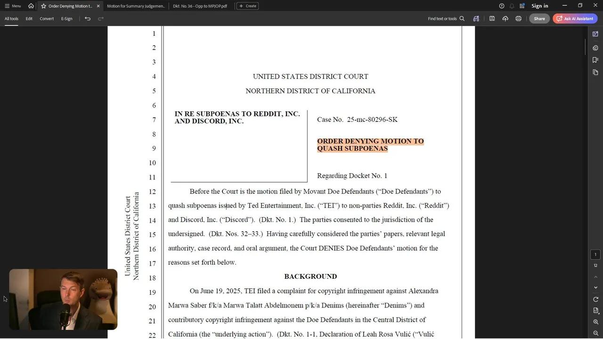Switch to the Order Denying Motion tab

point(70,6)
